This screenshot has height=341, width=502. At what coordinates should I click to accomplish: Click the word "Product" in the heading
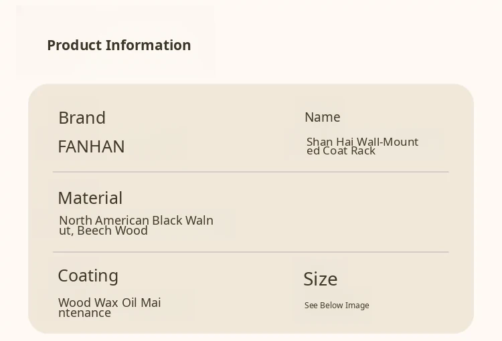tap(72, 45)
